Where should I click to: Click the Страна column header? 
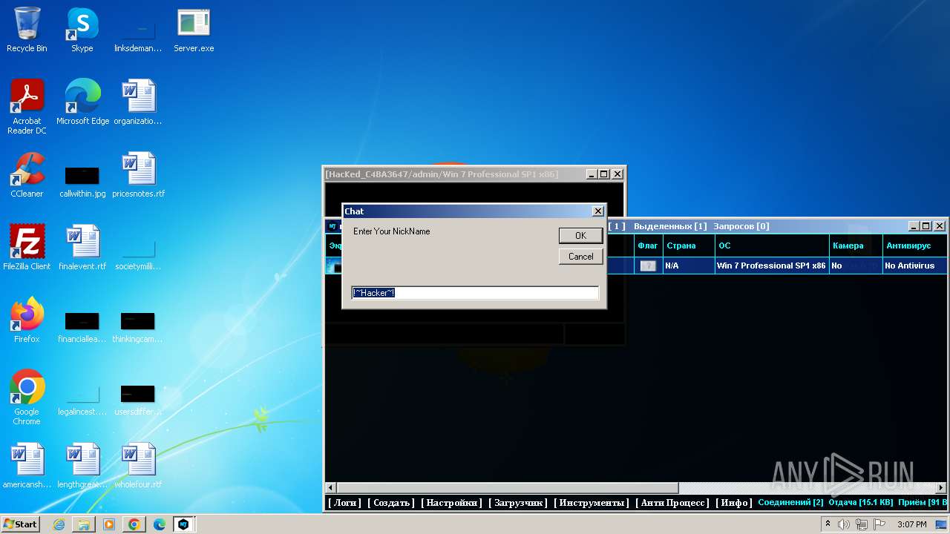(x=689, y=245)
